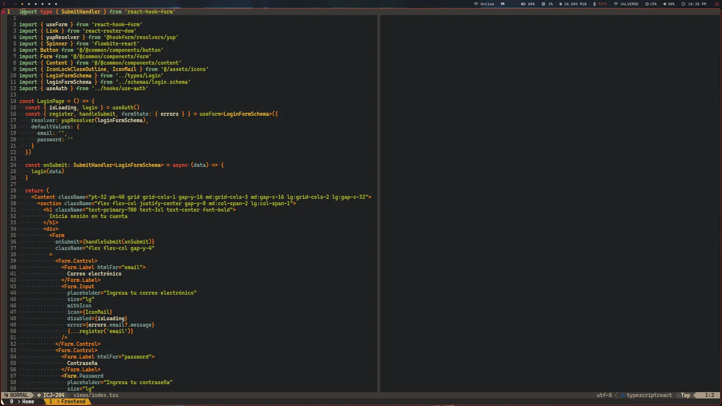The image size is (722, 406).
Task: Click yupResolver in the line 4 import
Action: pyautogui.click(x=63, y=37)
